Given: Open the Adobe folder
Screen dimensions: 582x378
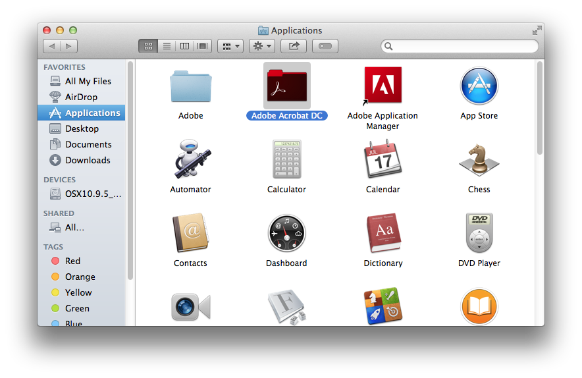Looking at the screenshot, I should coord(191,86).
